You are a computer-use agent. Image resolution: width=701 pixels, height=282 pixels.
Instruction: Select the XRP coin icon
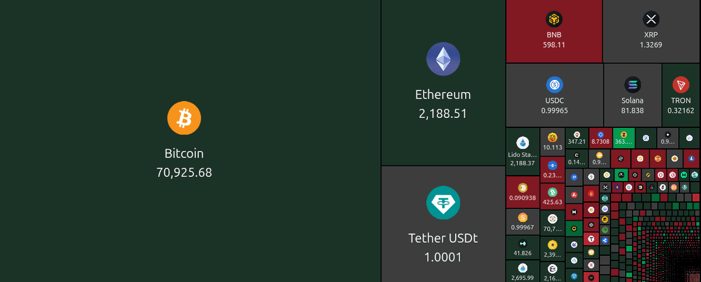(651, 19)
